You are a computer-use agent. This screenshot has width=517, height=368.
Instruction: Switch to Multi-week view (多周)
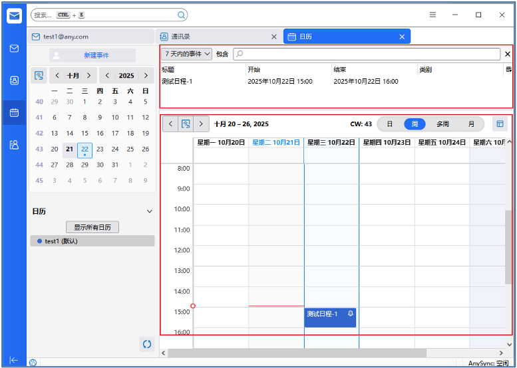pos(442,124)
